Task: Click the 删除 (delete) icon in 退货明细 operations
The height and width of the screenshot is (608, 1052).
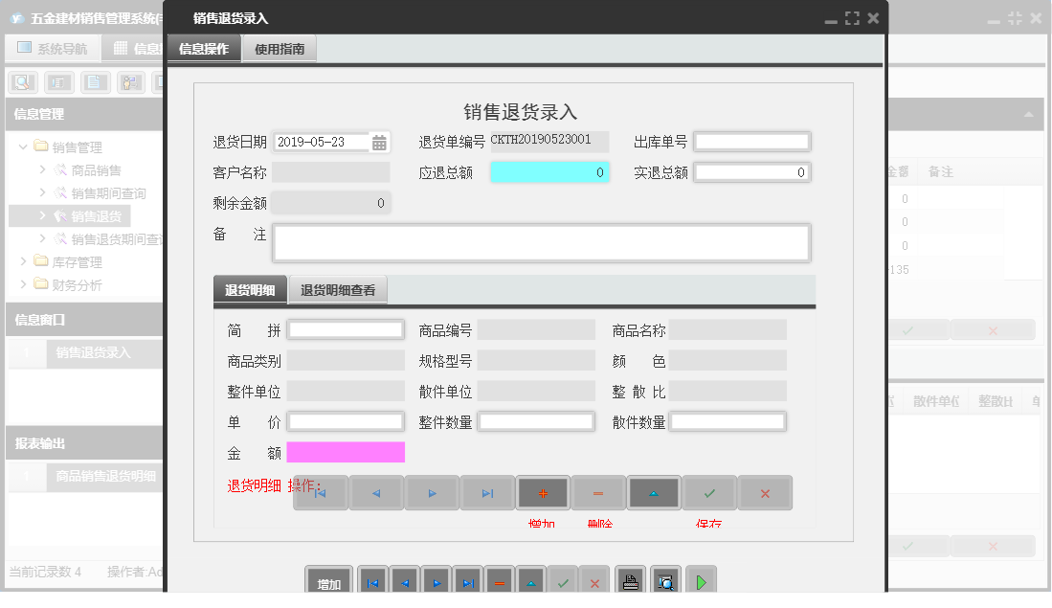Action: [597, 492]
